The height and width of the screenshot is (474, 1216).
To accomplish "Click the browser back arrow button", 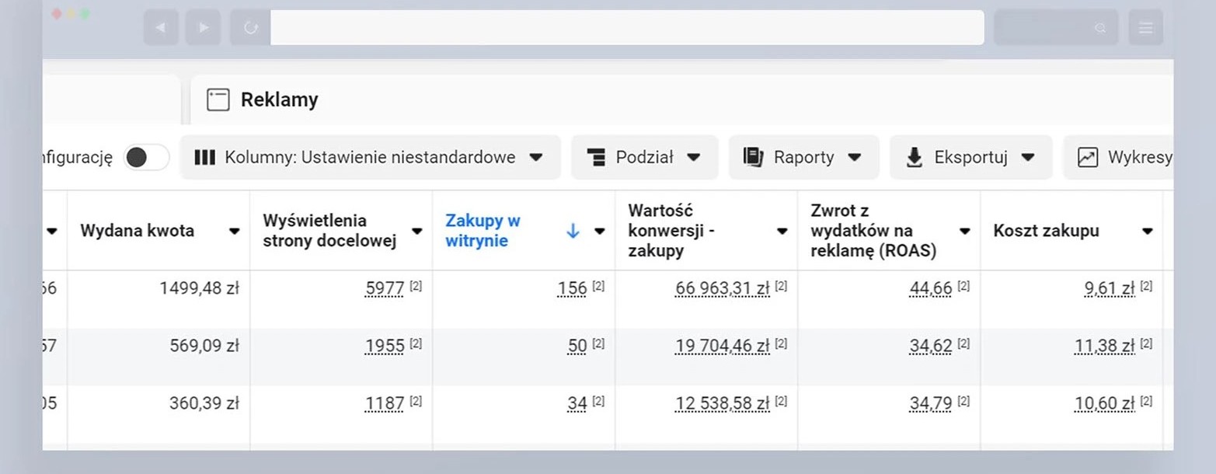I will pos(161,28).
